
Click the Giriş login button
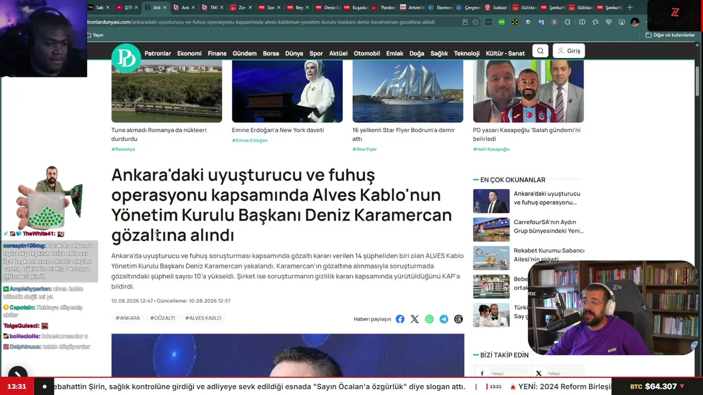[568, 51]
